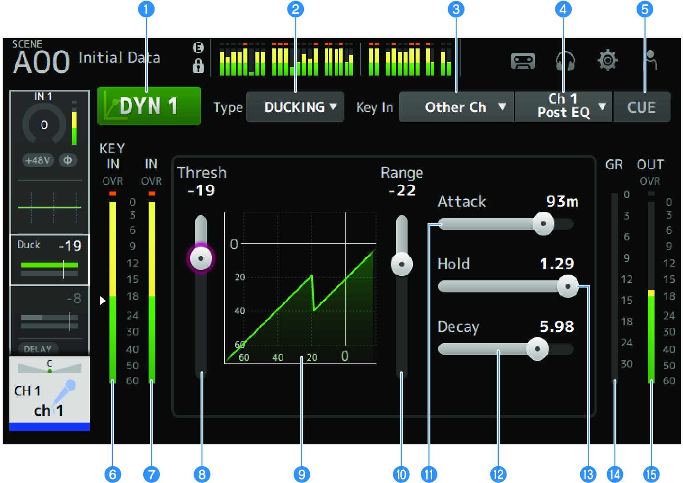Open the recorder screen icon

tap(522, 62)
